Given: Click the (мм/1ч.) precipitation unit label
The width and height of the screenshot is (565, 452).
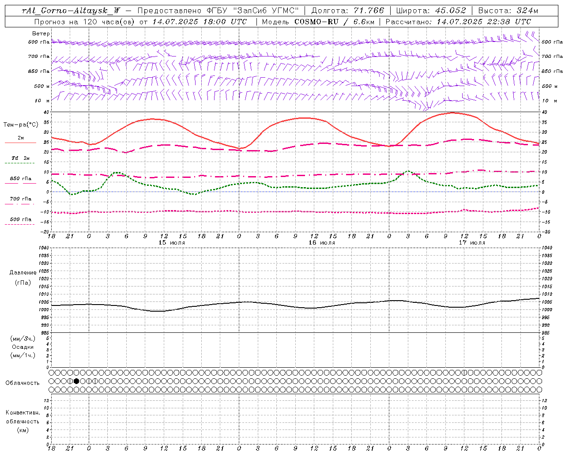Looking at the screenshot, I should click(x=23, y=355).
